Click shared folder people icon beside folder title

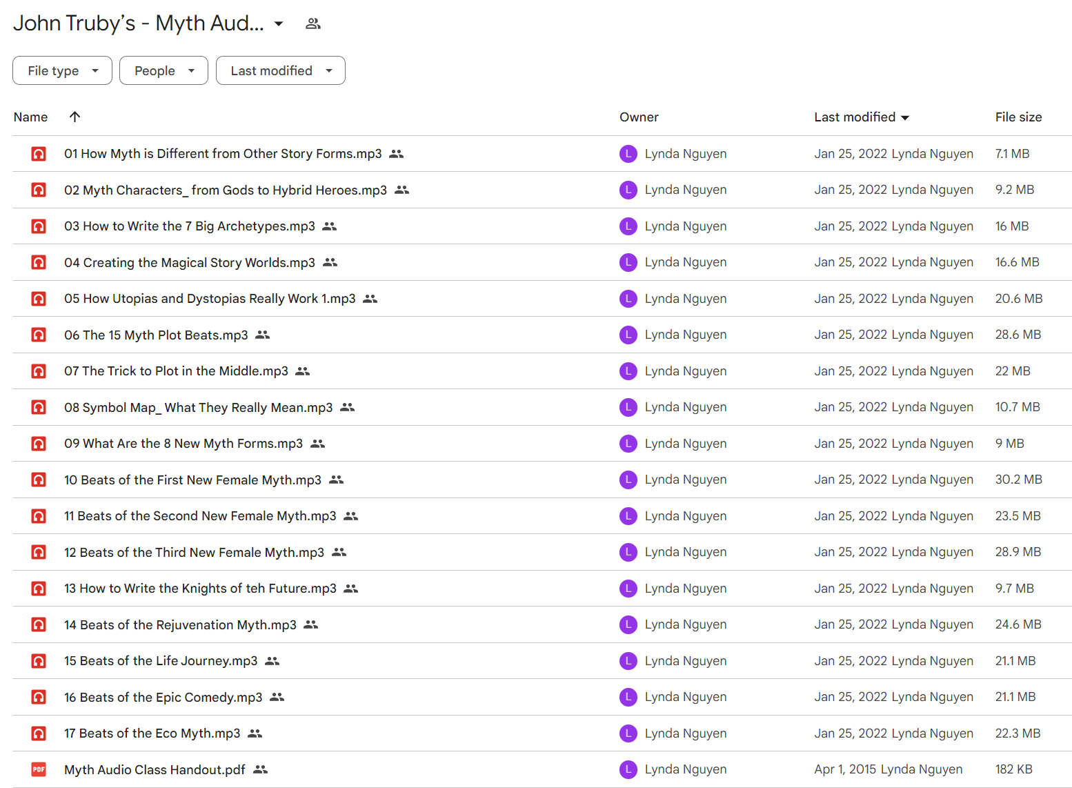point(313,23)
